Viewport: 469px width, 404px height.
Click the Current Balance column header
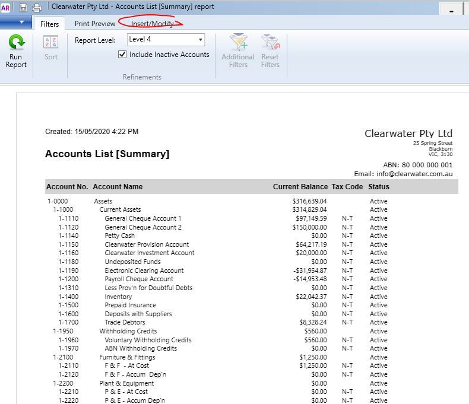[x=300, y=187]
